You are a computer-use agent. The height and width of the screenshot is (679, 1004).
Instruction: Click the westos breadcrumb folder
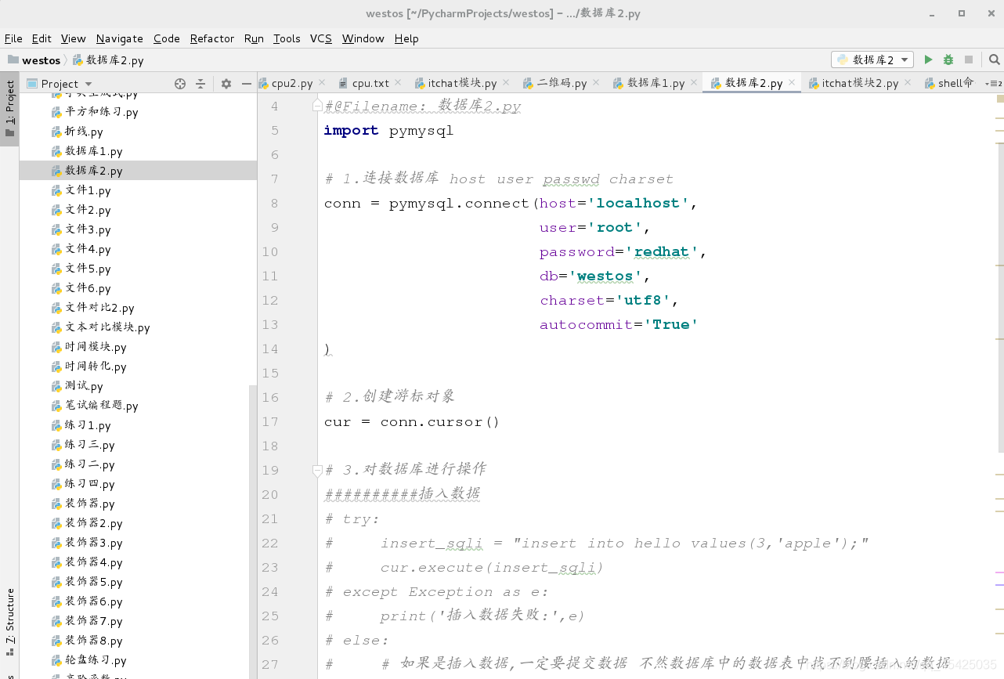click(34, 60)
